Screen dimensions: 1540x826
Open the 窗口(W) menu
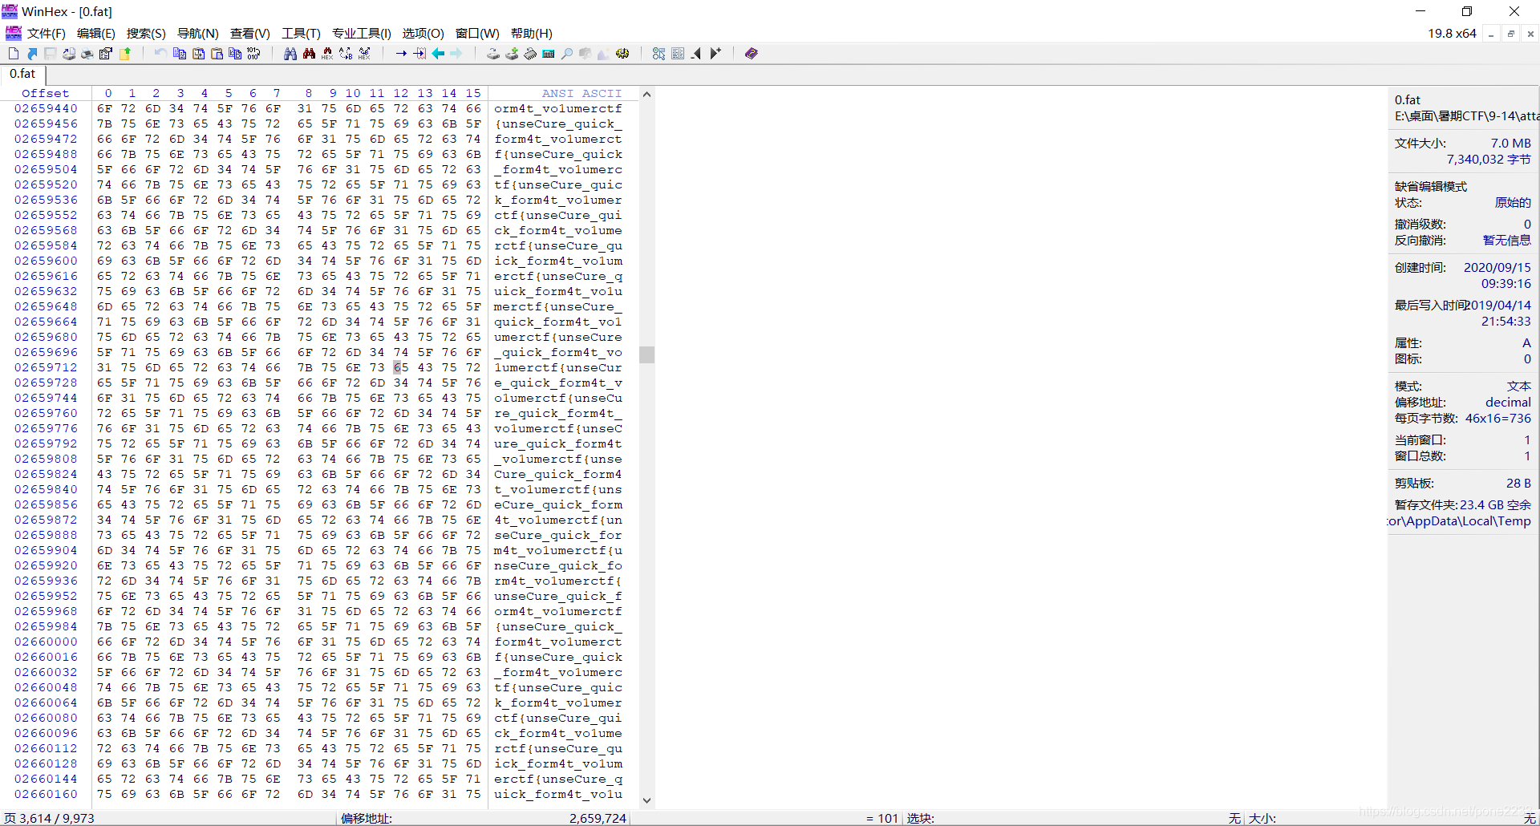(477, 34)
